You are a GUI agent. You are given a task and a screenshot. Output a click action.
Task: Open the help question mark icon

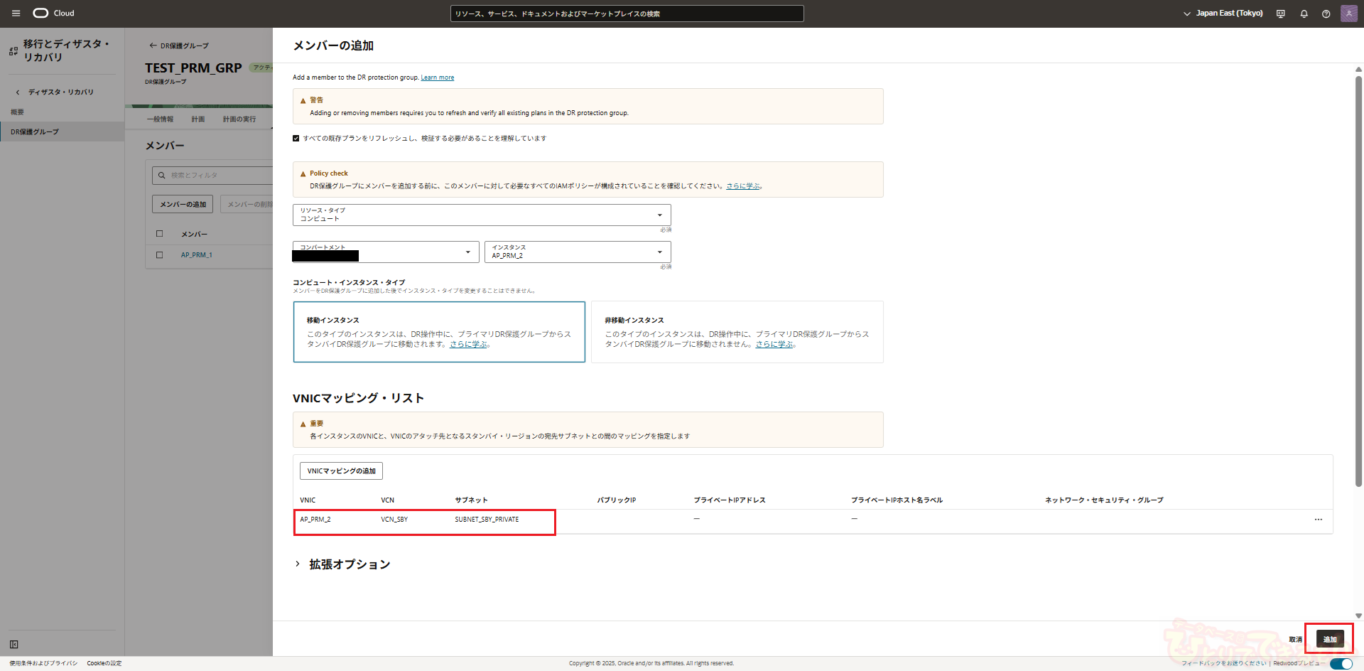coord(1326,14)
